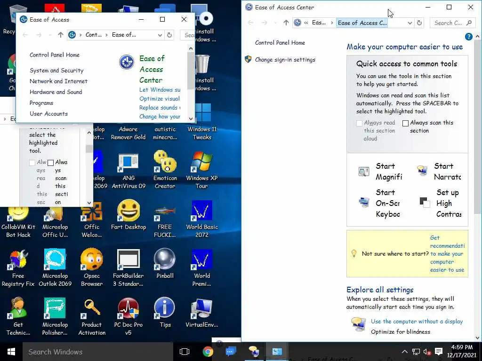
Task: Click the Task View taskbar button
Action: (185, 352)
